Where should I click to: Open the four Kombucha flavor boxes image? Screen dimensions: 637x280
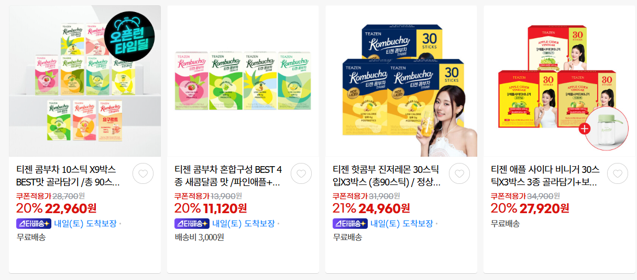pos(243,81)
